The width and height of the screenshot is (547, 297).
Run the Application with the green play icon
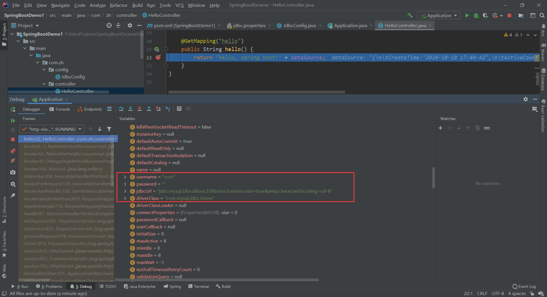coord(467,15)
